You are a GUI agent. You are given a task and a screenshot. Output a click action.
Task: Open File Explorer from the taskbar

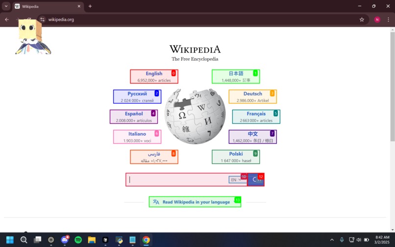92,240
